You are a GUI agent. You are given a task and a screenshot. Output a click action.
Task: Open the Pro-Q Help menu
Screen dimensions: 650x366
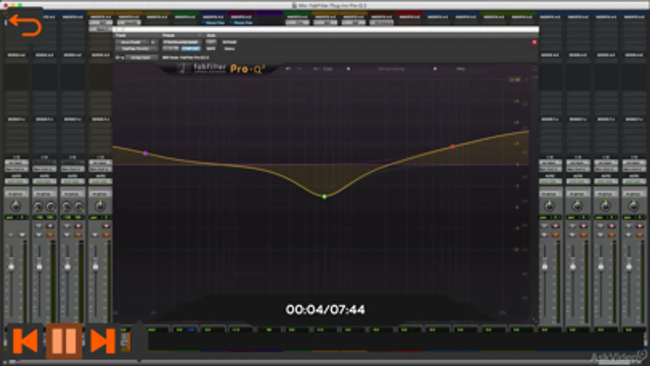pos(461,69)
